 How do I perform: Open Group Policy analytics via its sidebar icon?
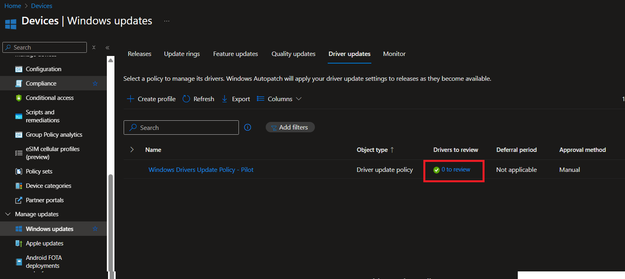19,134
